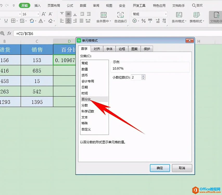
Task: Switch to Protection tab in dialog
Action: coord(147,49)
